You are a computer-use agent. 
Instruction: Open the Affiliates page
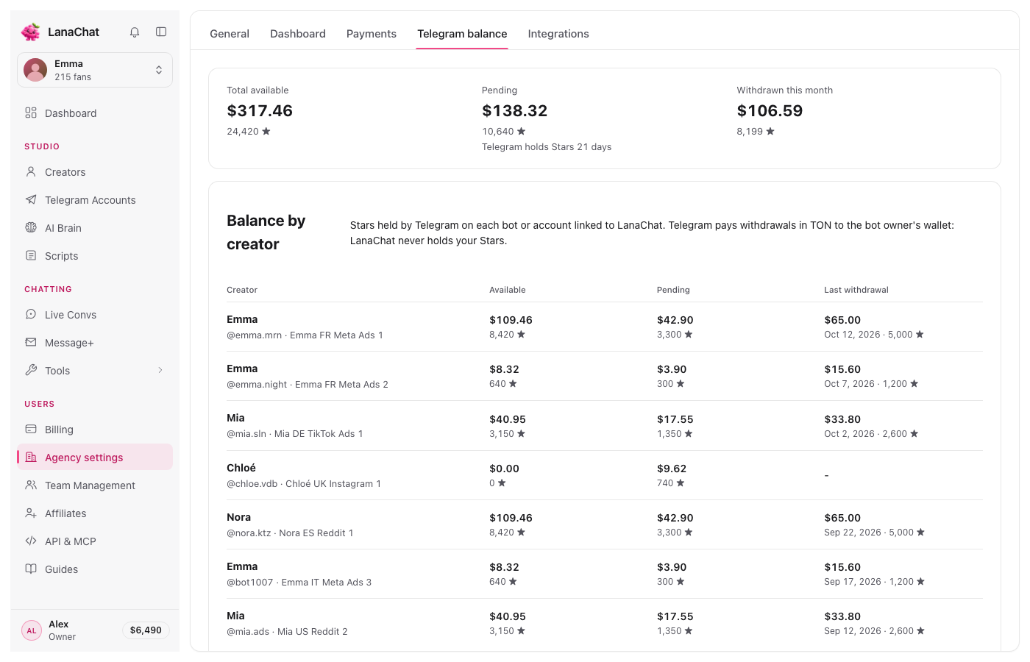(x=95, y=513)
